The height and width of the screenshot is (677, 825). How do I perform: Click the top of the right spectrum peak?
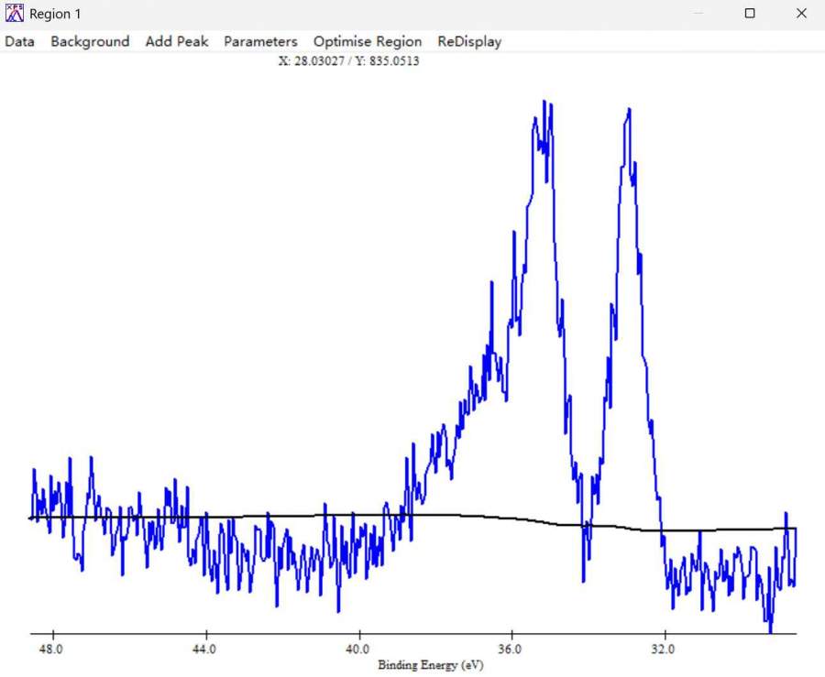click(629, 110)
